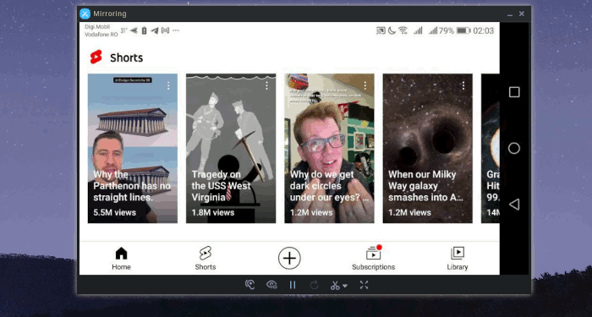Open options for USS West Virginia short
This screenshot has height=317, width=592.
266,86
